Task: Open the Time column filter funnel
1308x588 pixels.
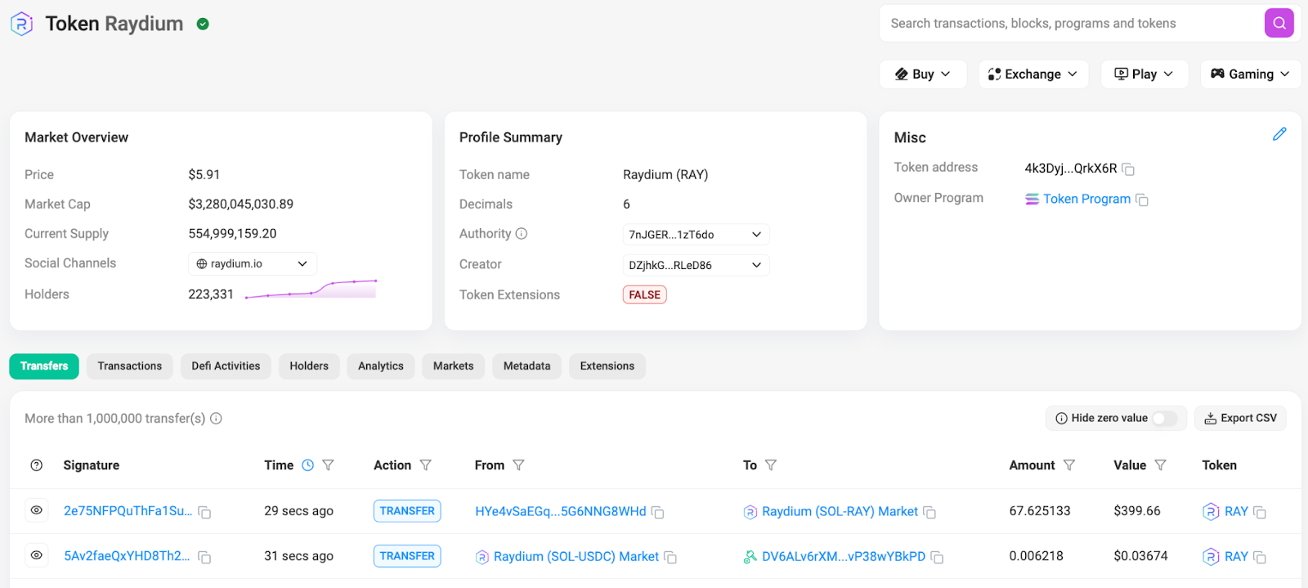Action: 328,465
